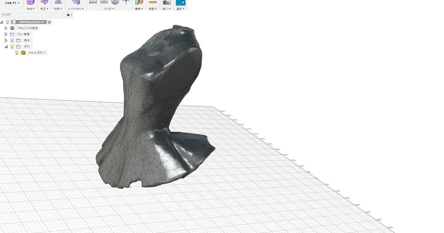This screenshot has height=233, width=444.
Task: Open the 検査 dropdown menu
Action: coord(152,9)
